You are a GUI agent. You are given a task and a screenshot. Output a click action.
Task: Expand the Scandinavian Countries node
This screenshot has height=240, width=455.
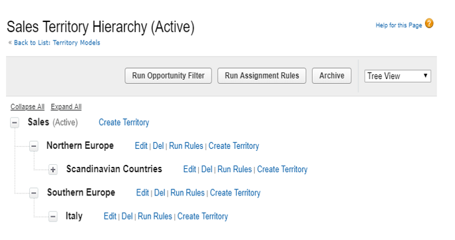[53, 170]
